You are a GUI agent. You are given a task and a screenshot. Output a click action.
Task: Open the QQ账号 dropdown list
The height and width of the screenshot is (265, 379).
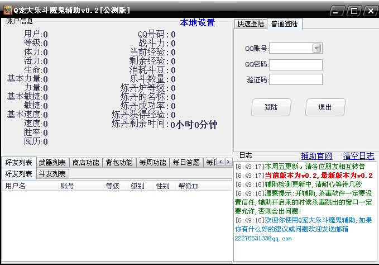(316, 49)
